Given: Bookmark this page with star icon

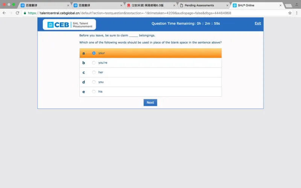Looking at the screenshot, I should 290,13.
